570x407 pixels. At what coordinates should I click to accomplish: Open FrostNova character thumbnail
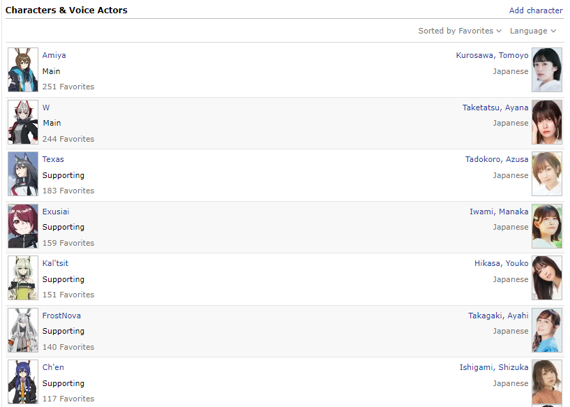coord(23,330)
